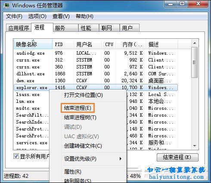Click PID 1868 cell
Viewport: 211px width, 183px height.
[x=60, y=74]
